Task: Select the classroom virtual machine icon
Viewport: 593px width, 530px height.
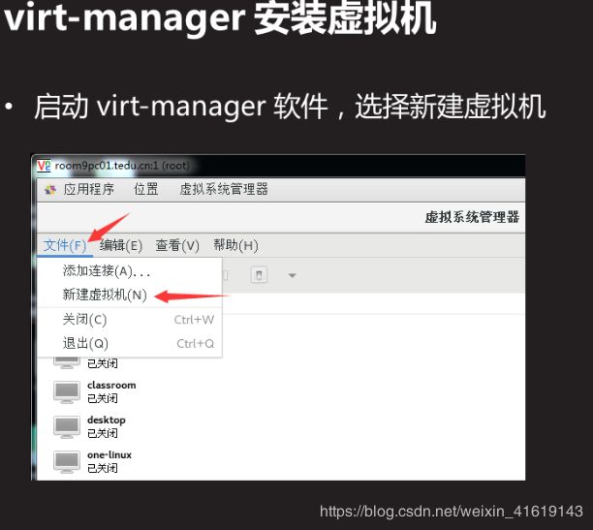Action: 67,392
